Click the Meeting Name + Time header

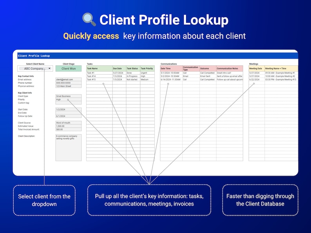click(x=281, y=68)
